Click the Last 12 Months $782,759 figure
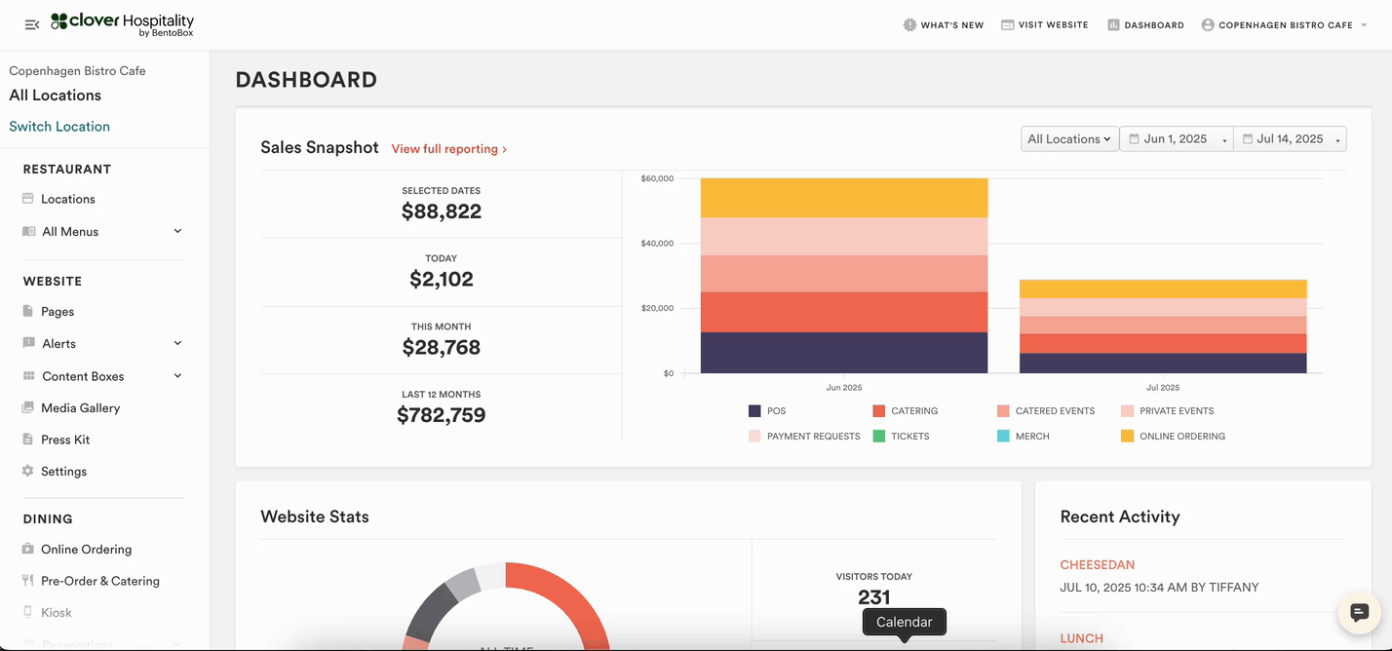Image resolution: width=1392 pixels, height=651 pixels. point(442,415)
